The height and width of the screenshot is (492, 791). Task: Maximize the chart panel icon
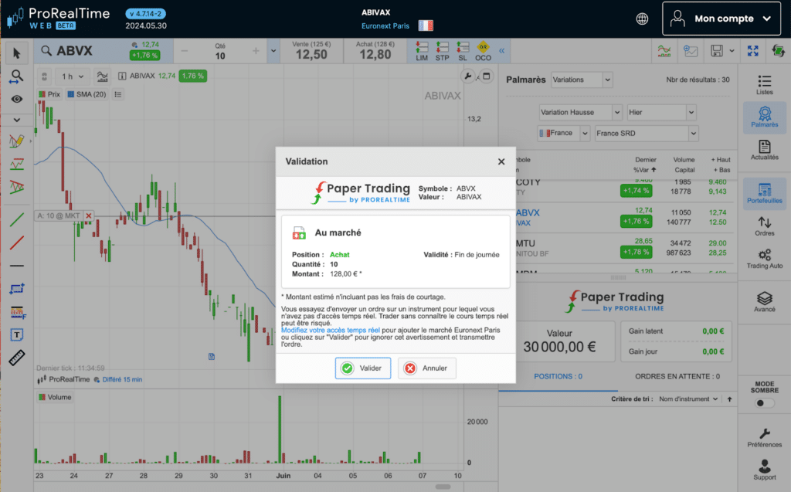coord(487,76)
